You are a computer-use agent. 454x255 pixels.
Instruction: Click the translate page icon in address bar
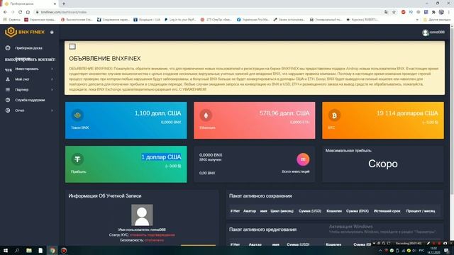coord(386,12)
